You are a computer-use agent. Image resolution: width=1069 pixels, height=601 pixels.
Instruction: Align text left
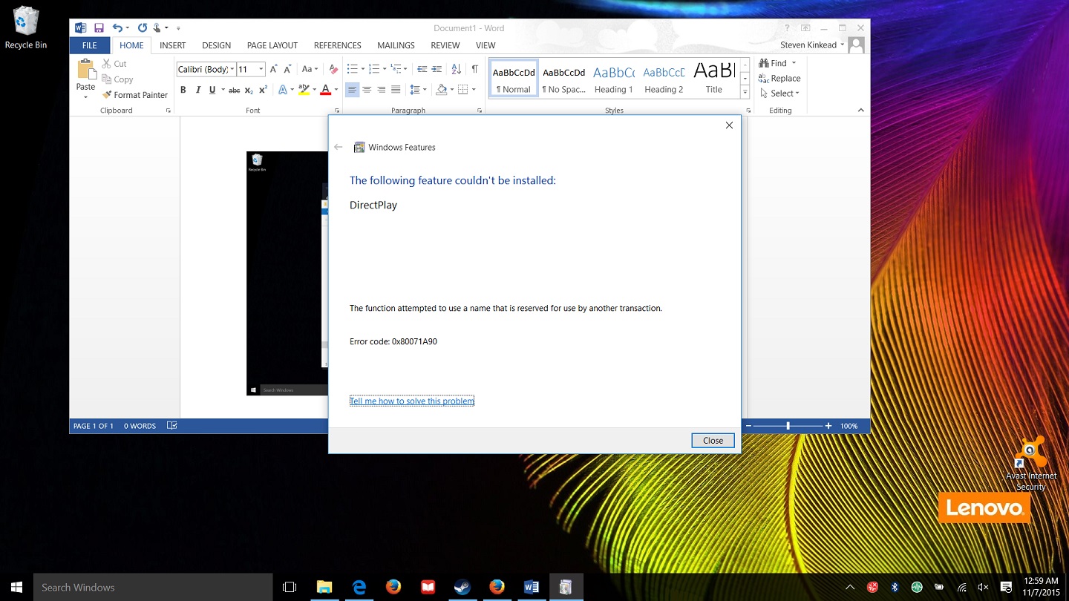353,90
